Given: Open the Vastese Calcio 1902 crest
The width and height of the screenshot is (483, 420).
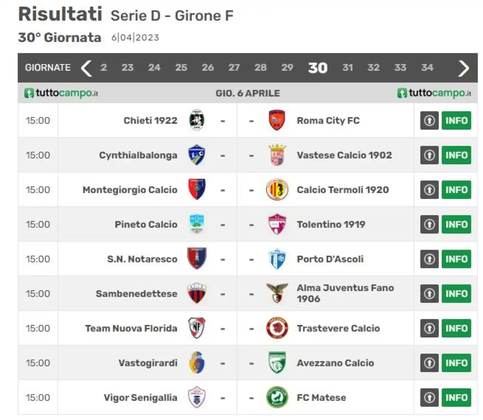Looking at the screenshot, I should pyautogui.click(x=277, y=155).
